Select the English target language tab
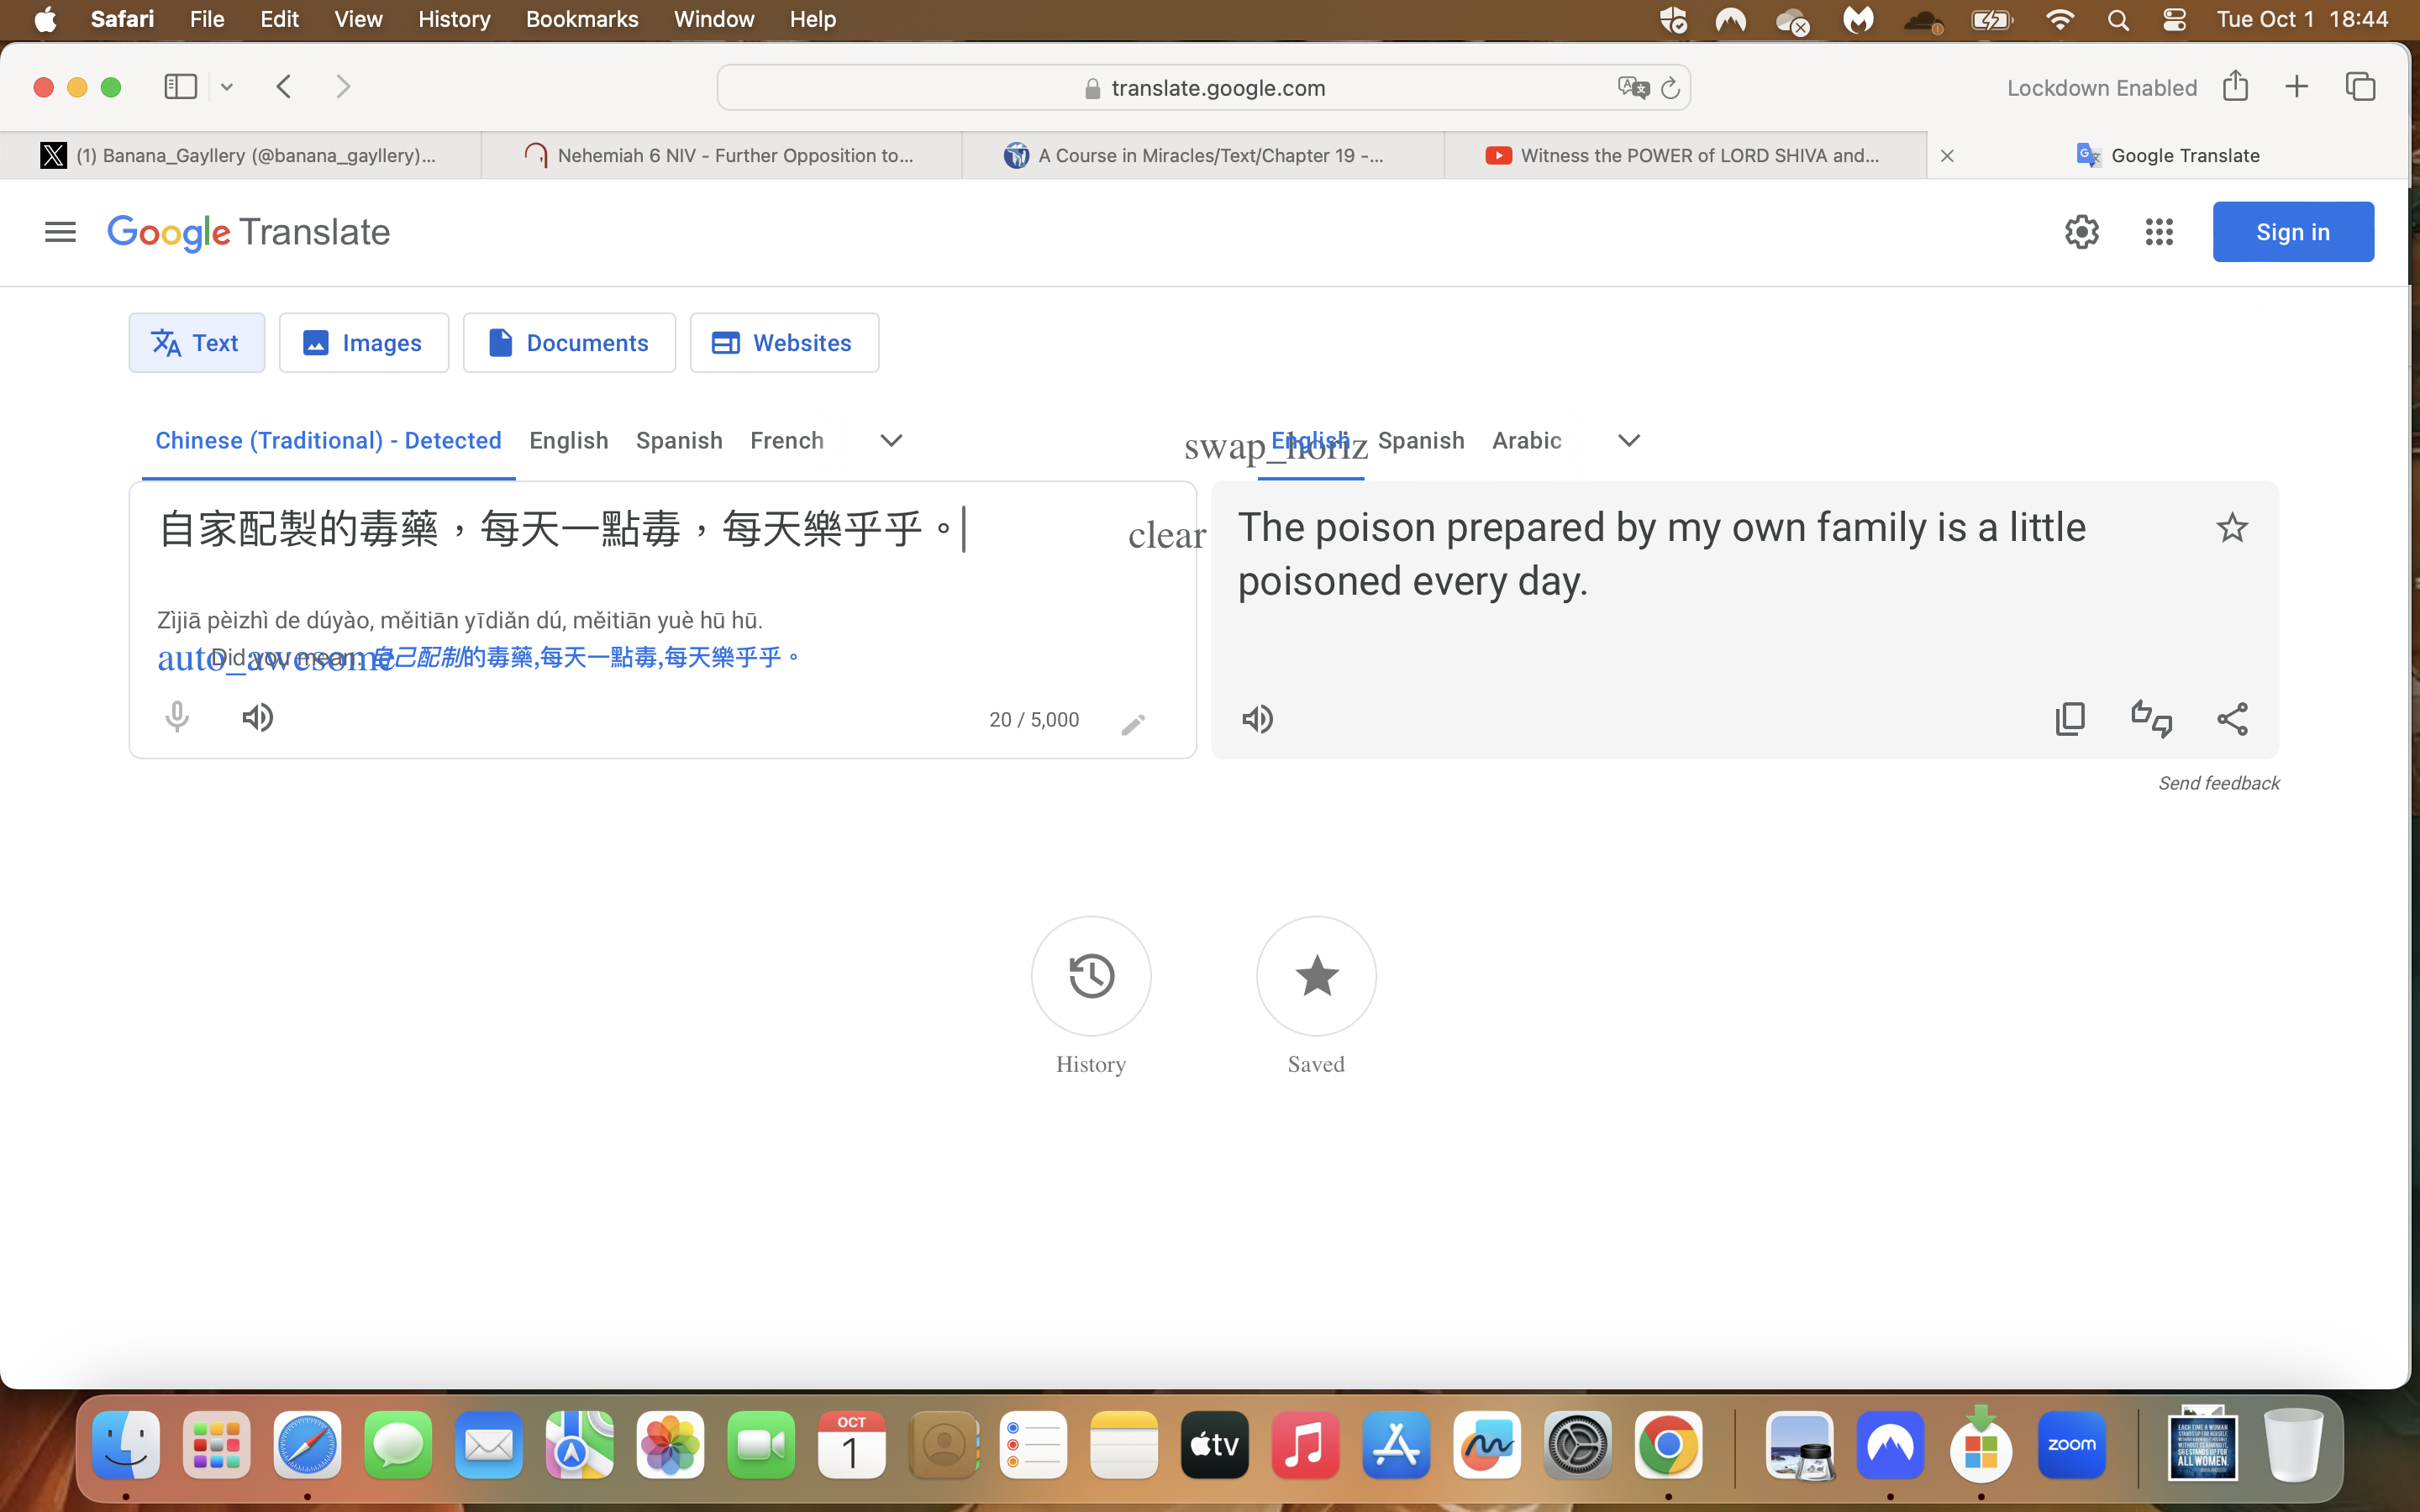 pyautogui.click(x=1311, y=441)
